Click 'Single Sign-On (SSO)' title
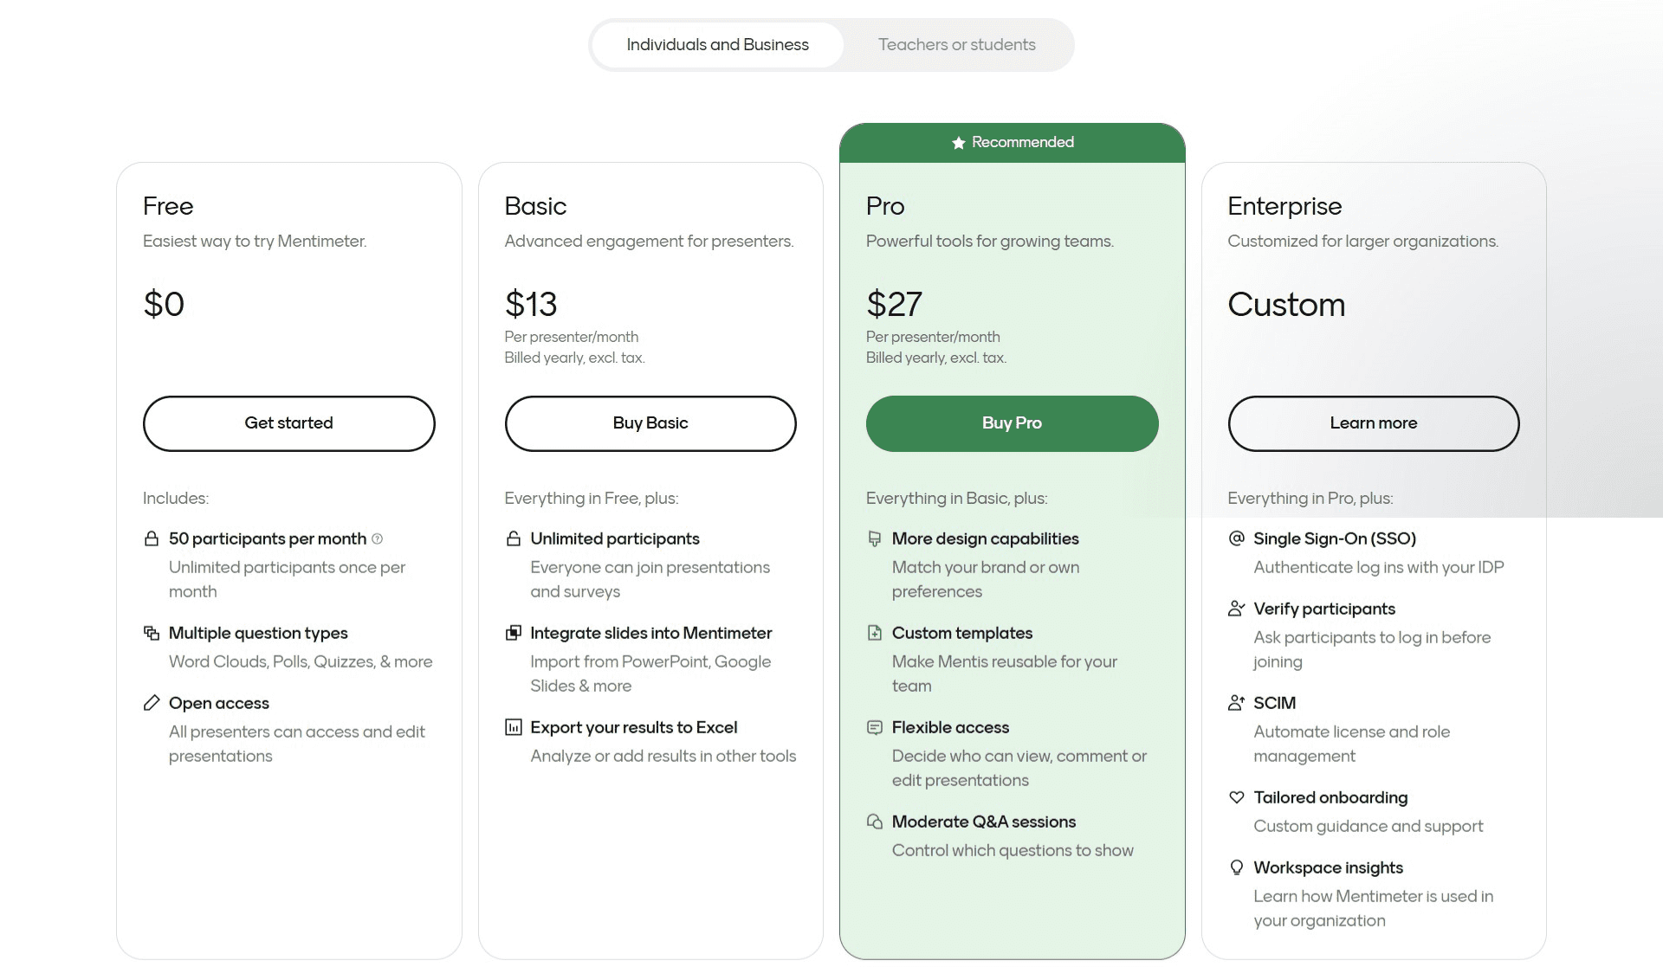Image resolution: width=1663 pixels, height=980 pixels. tap(1335, 538)
